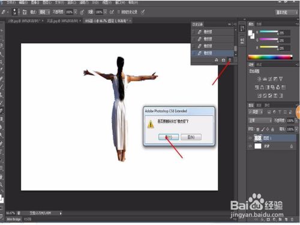Screen dimensions: 300x225
Task: Click the G value field showing 255
Action: tap(285, 40)
